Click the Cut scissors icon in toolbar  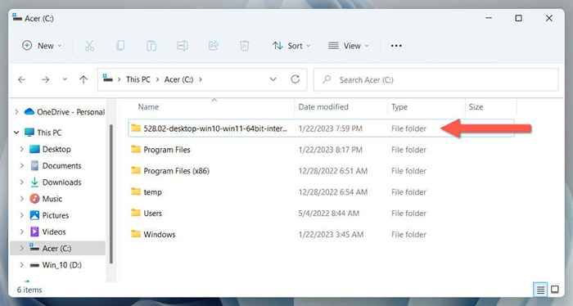[x=89, y=46]
